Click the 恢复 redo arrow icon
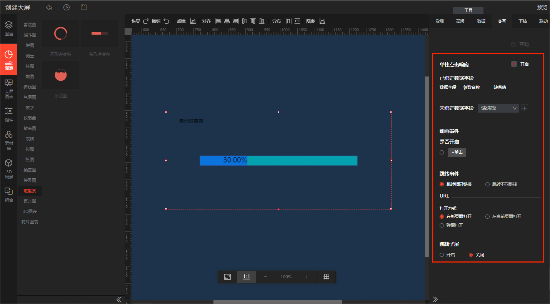This screenshot has width=550, height=304. pos(146,21)
